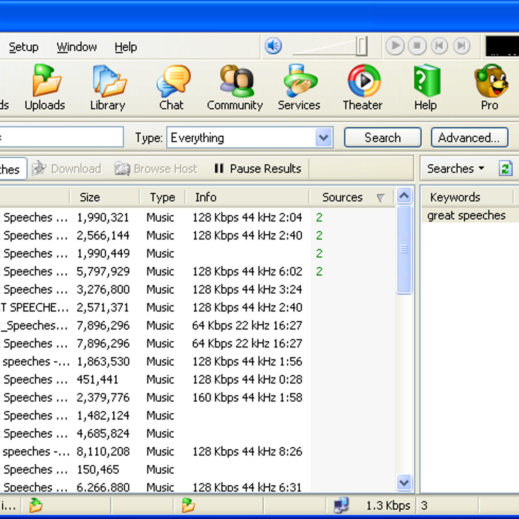Click the second upload folder status icon

pos(188,505)
